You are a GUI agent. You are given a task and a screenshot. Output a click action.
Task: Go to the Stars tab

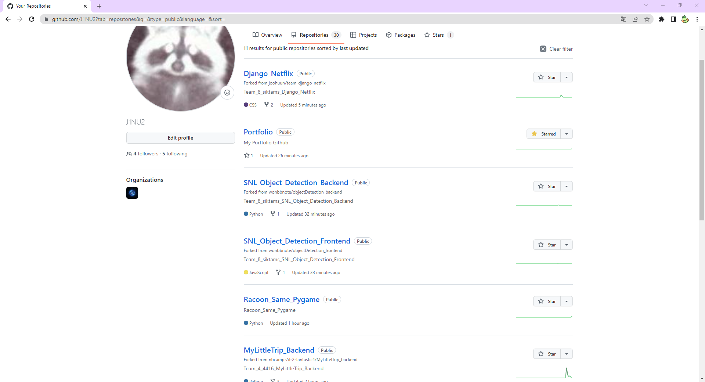click(439, 35)
